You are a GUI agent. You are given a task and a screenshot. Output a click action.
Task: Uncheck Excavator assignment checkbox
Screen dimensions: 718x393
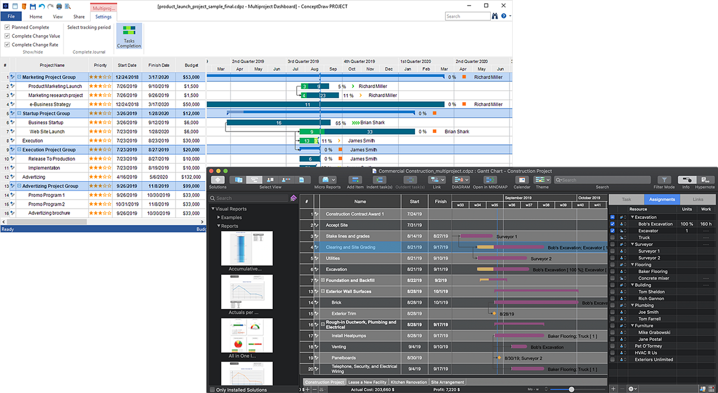[613, 230]
